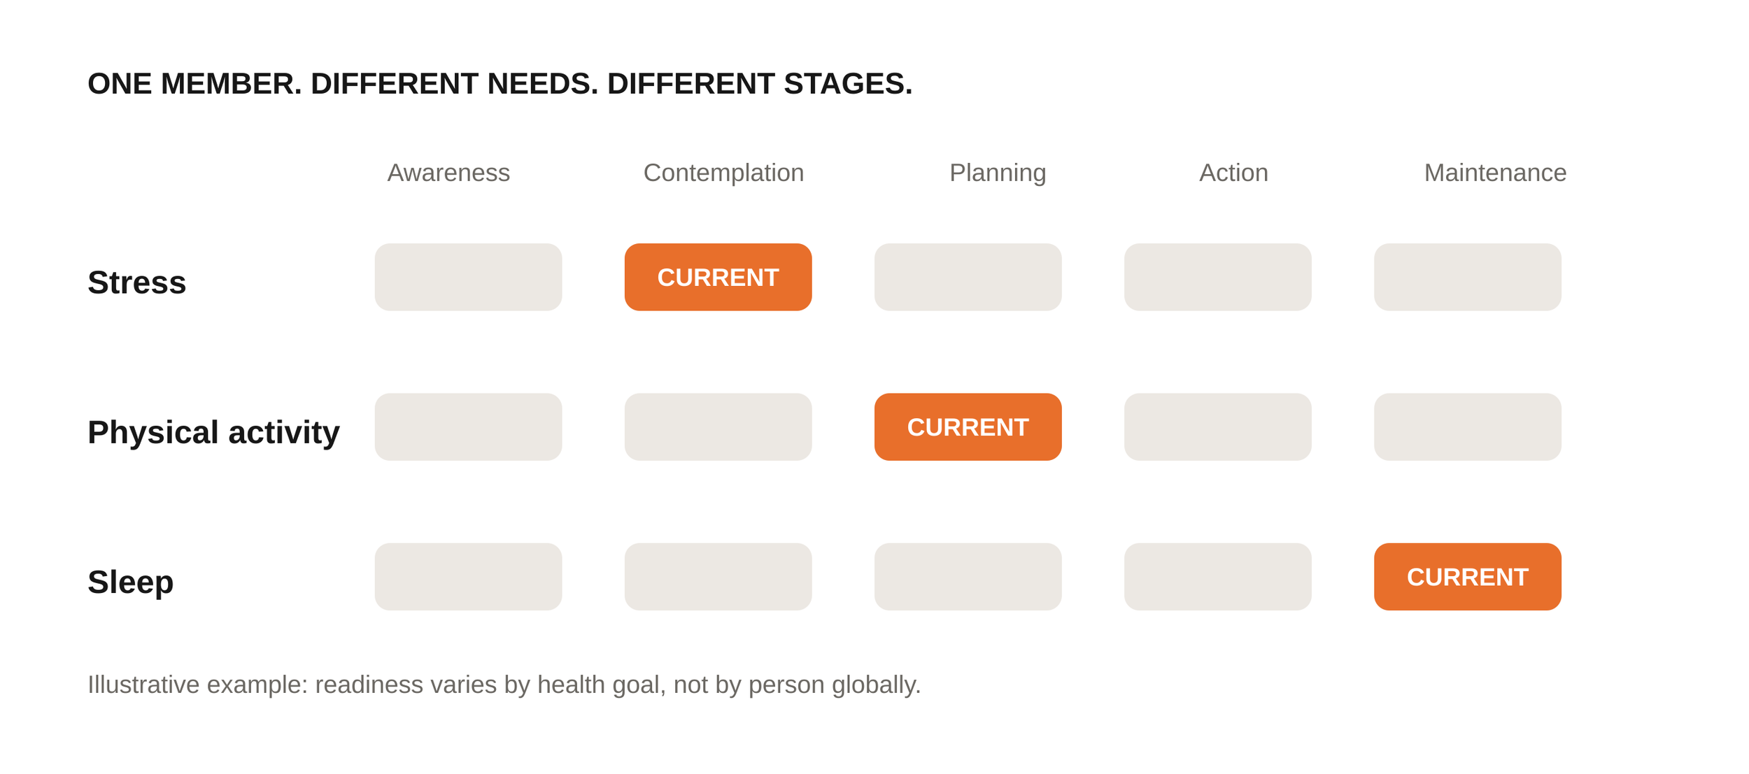1749x774 pixels.
Task: Click the Physical activity row label
Action: (213, 432)
